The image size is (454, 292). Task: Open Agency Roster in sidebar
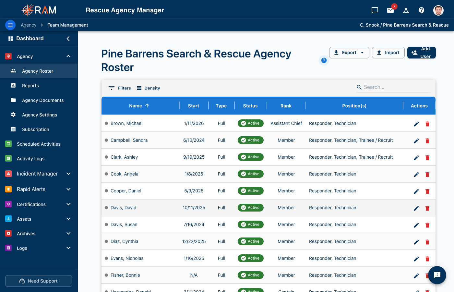tap(39, 71)
